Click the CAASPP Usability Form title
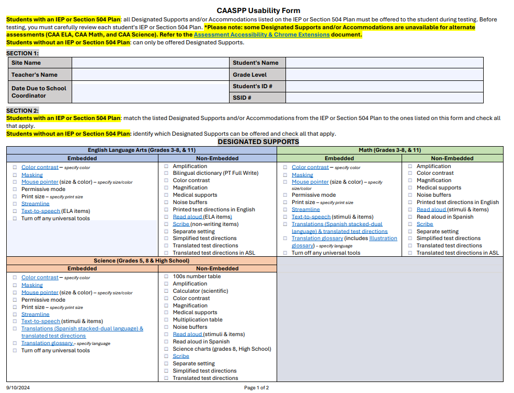Screen dimensions: 514x393 click(x=258, y=11)
